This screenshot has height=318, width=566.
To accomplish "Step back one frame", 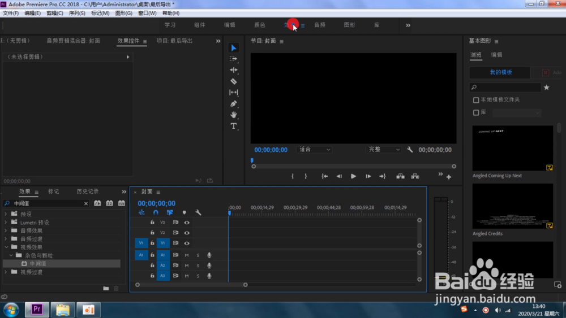I will point(339,176).
